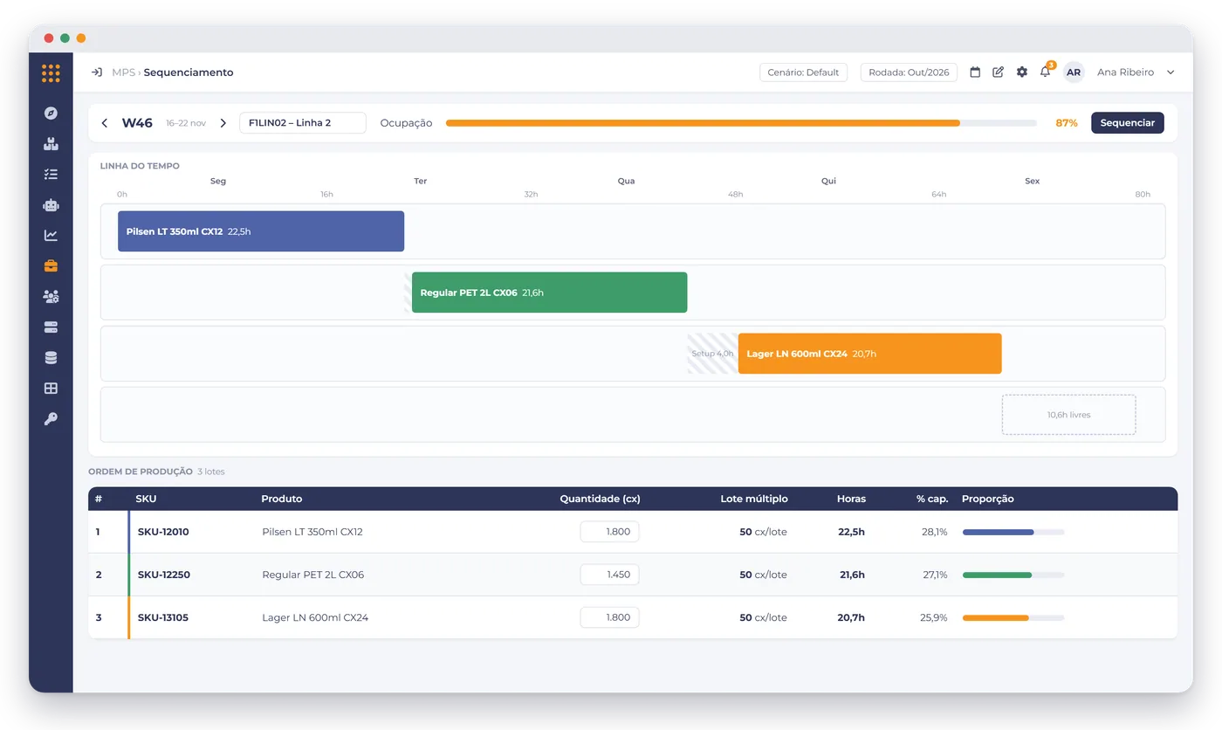Open the key access icon in sidebar
1222x730 pixels.
tap(51, 418)
